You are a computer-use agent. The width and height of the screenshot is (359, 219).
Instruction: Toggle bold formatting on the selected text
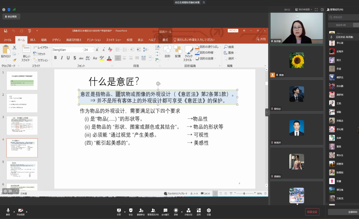[x=55, y=57]
